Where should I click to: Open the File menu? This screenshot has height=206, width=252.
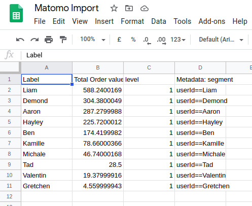click(x=40, y=21)
